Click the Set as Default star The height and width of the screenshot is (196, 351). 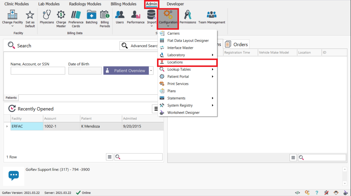[30, 18]
